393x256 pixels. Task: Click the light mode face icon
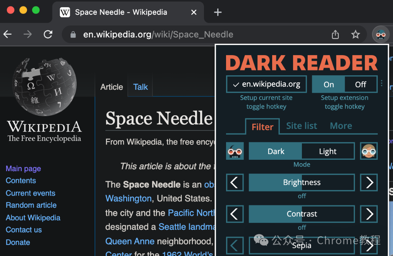[x=369, y=151]
